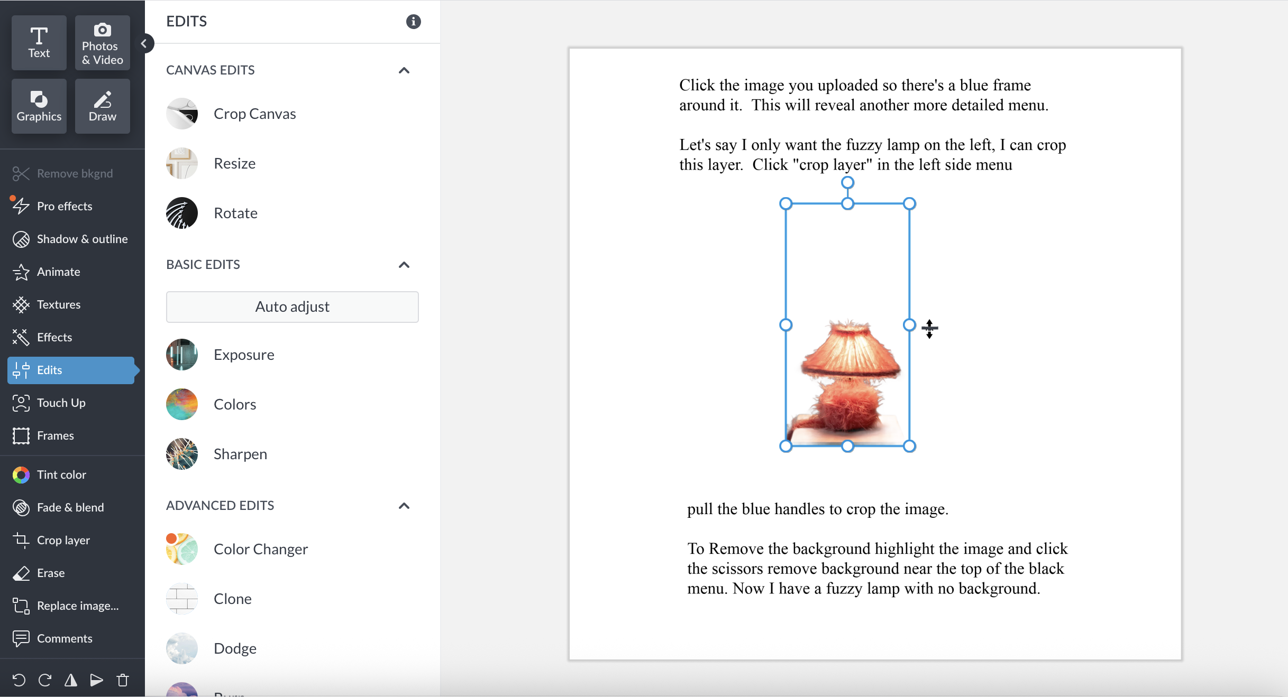This screenshot has width=1288, height=697.
Task: Collapse the side panel arrow
Action: point(144,44)
